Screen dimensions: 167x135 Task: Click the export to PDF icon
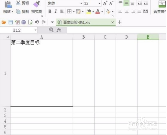pyautogui.click(x=17, y=22)
